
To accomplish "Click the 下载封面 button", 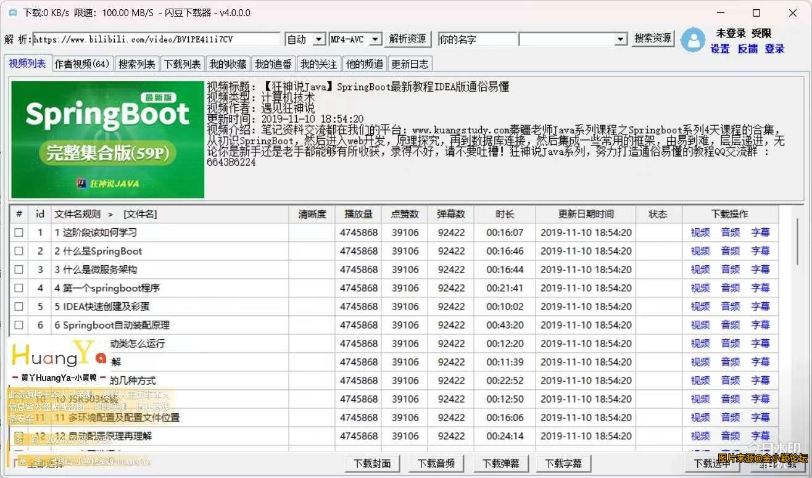I will (x=372, y=463).
